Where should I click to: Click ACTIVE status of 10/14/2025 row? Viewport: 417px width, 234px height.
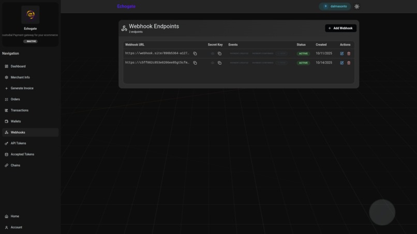click(303, 63)
